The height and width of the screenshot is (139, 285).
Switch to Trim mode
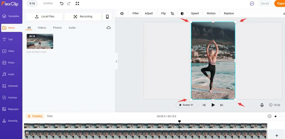(50, 116)
